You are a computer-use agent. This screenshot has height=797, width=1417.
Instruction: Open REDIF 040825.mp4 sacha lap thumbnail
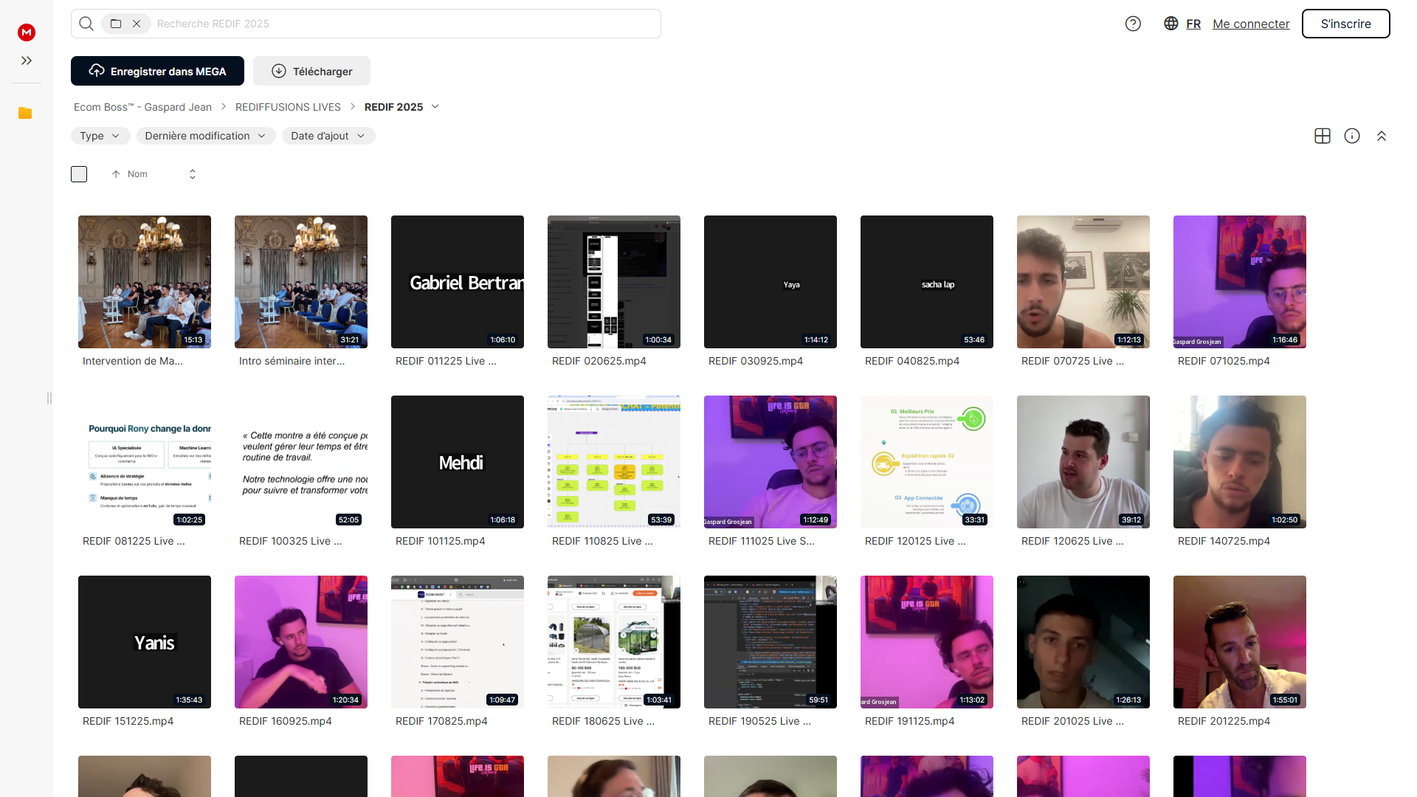click(x=927, y=282)
